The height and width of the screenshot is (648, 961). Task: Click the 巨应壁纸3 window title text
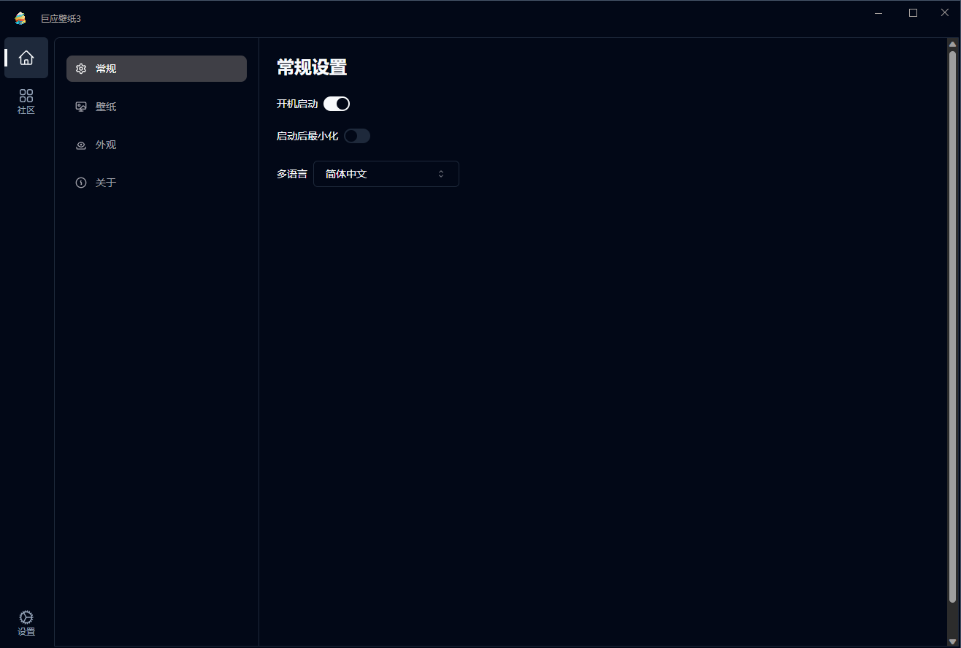(61, 19)
